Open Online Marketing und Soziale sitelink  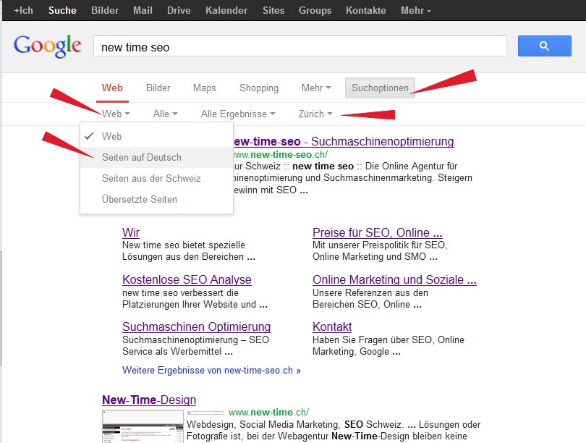click(x=394, y=279)
